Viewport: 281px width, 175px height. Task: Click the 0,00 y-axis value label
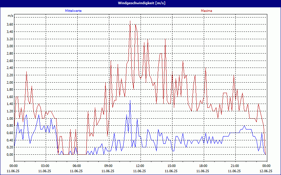tap(9, 155)
